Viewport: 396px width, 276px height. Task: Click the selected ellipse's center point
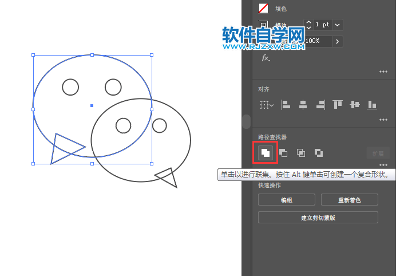point(92,106)
